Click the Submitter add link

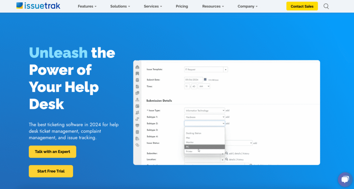point(231,153)
